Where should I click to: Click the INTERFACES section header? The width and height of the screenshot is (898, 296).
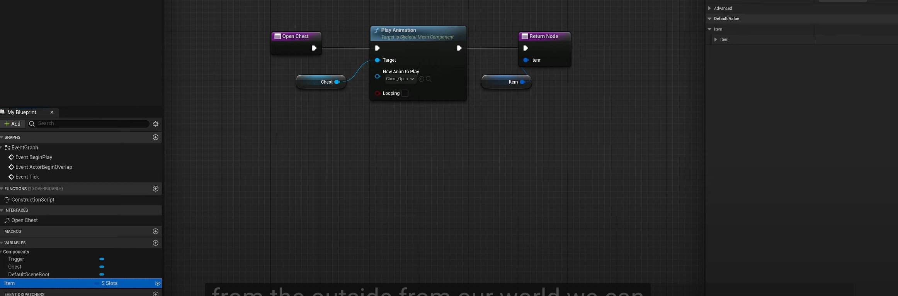(81, 210)
